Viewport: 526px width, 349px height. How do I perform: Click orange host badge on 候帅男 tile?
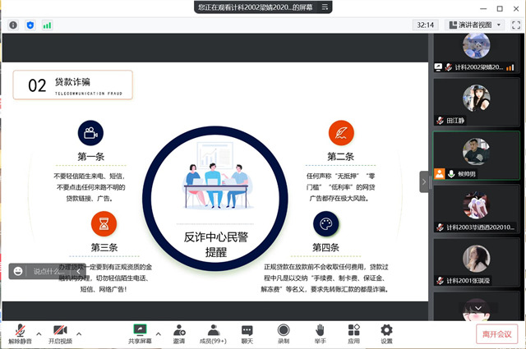tap(440, 173)
